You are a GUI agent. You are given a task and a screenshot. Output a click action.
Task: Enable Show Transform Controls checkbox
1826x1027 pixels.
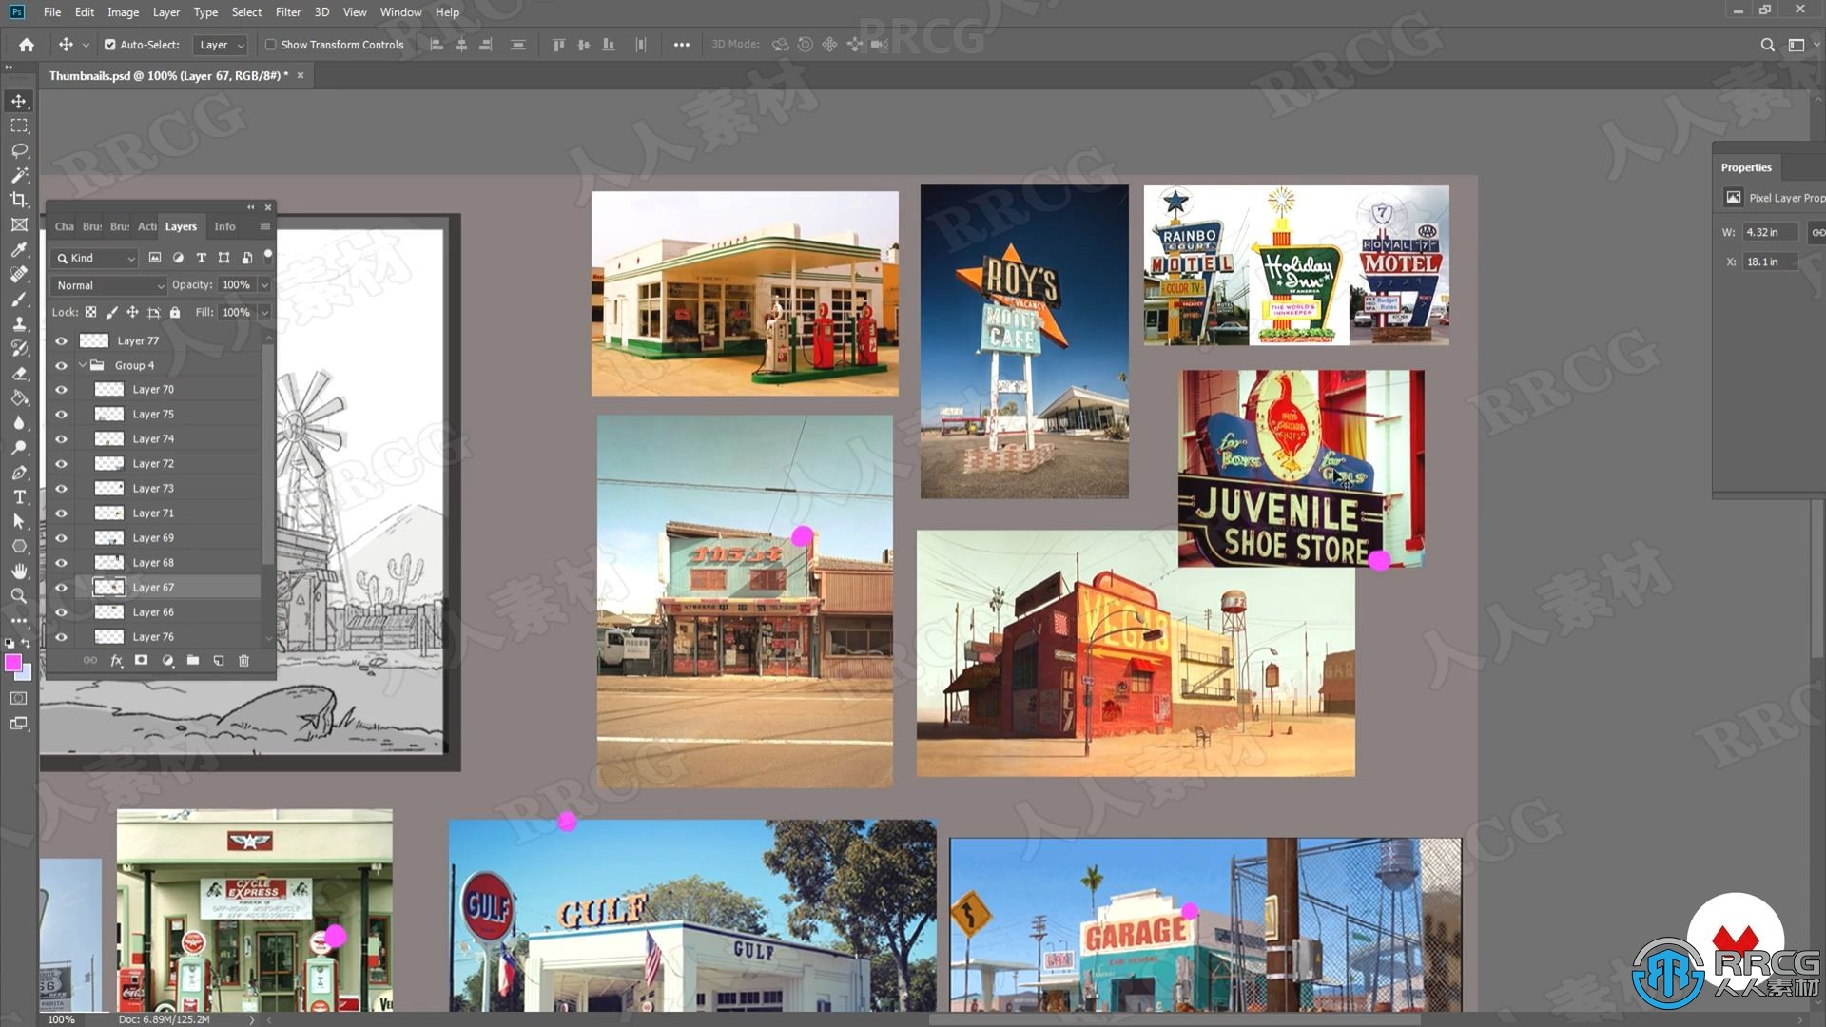tap(271, 45)
